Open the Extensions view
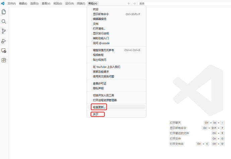 pos(4,60)
